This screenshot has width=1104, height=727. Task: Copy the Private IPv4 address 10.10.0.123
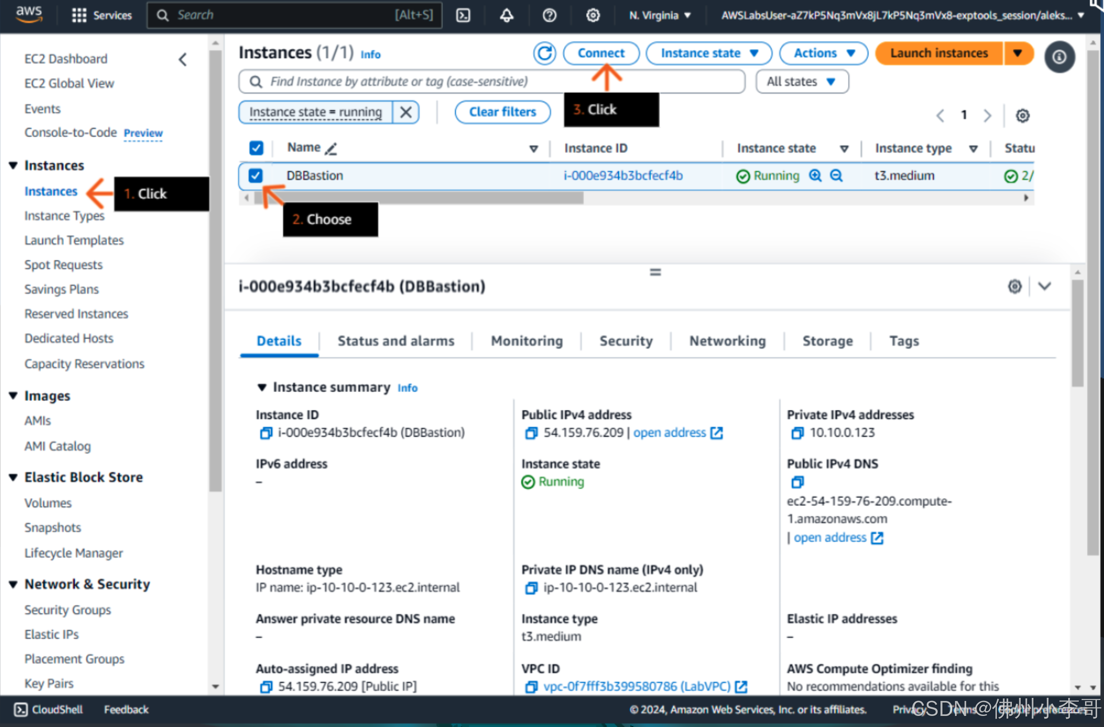click(x=797, y=433)
